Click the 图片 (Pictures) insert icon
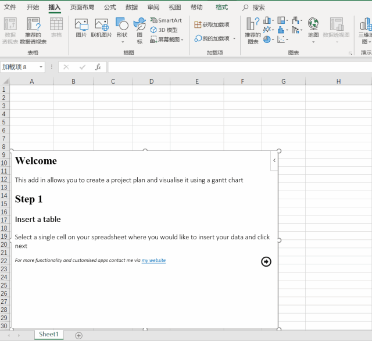Image resolution: width=372 pixels, height=341 pixels. click(x=81, y=28)
